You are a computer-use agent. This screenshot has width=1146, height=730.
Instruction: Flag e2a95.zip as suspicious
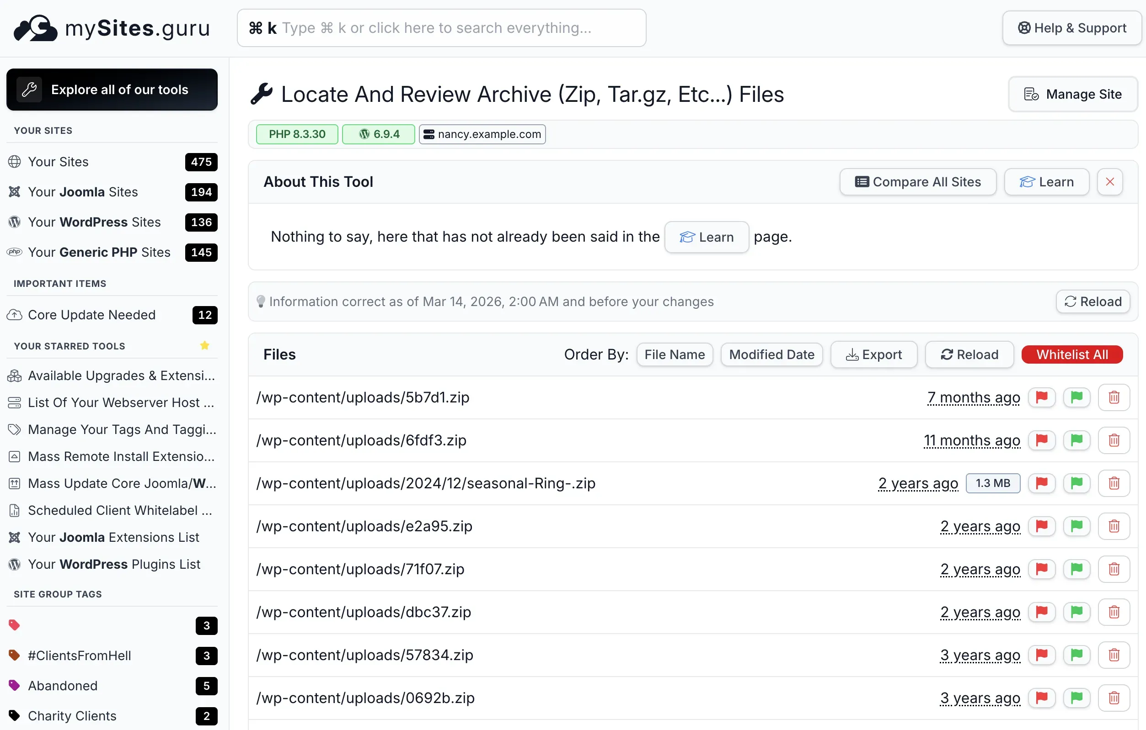coord(1042,526)
